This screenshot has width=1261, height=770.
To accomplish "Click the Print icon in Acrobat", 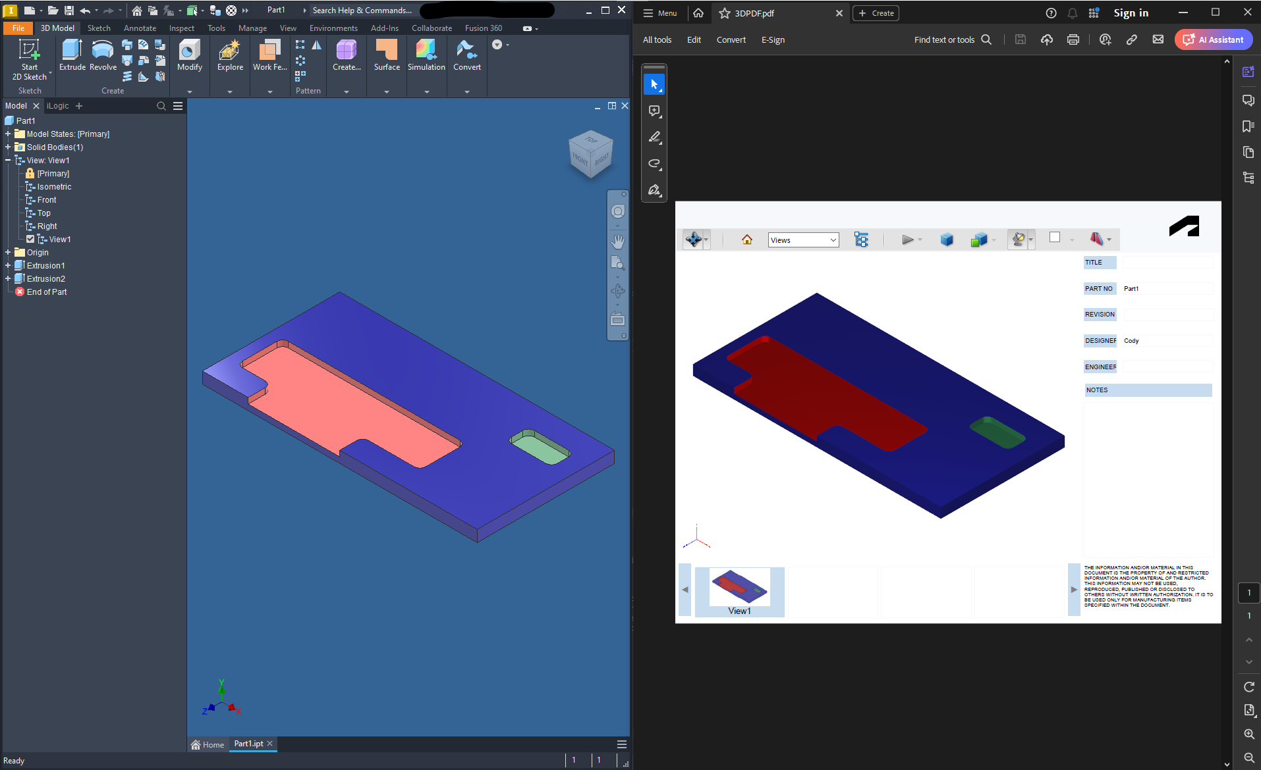I will point(1073,39).
